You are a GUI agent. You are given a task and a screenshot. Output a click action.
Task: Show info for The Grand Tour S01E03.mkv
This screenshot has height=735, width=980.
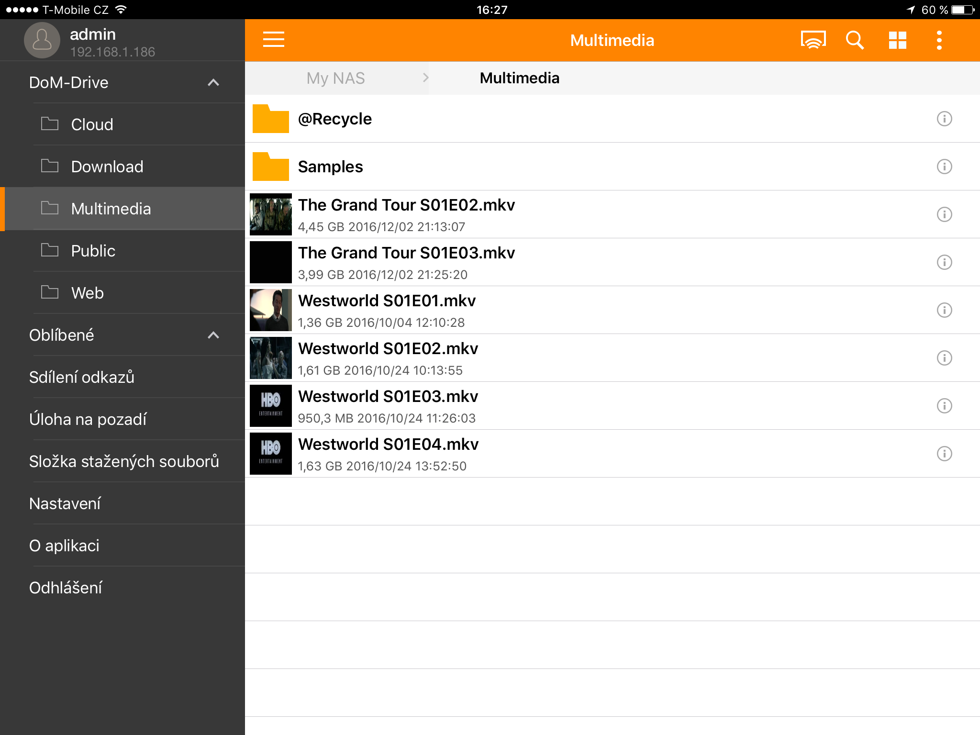click(944, 262)
